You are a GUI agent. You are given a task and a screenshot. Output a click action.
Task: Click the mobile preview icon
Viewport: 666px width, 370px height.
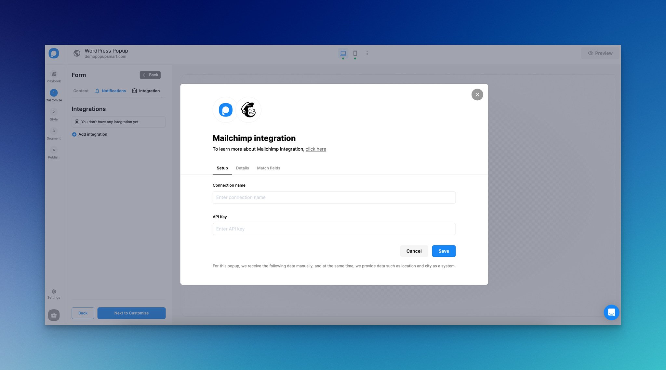pos(355,53)
